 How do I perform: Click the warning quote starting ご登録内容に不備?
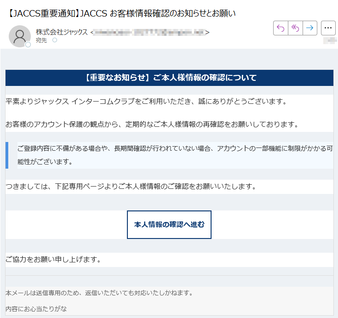[x=175, y=155]
